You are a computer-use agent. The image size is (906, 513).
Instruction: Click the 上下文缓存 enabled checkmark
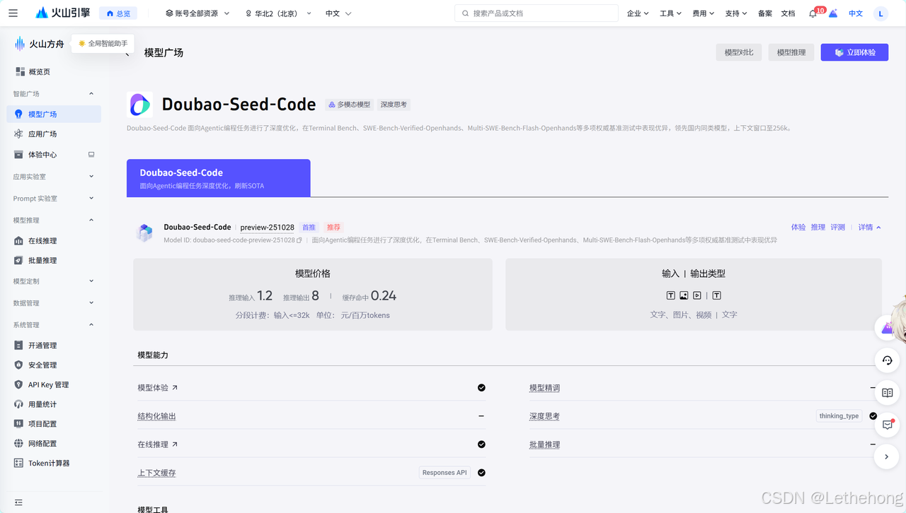(x=481, y=473)
